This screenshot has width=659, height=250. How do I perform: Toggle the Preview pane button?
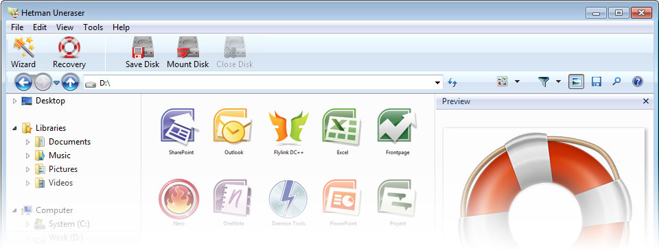coord(576,82)
